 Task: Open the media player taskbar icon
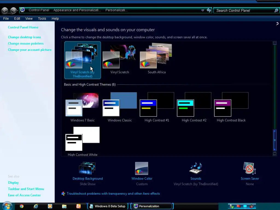pyautogui.click(x=50, y=206)
